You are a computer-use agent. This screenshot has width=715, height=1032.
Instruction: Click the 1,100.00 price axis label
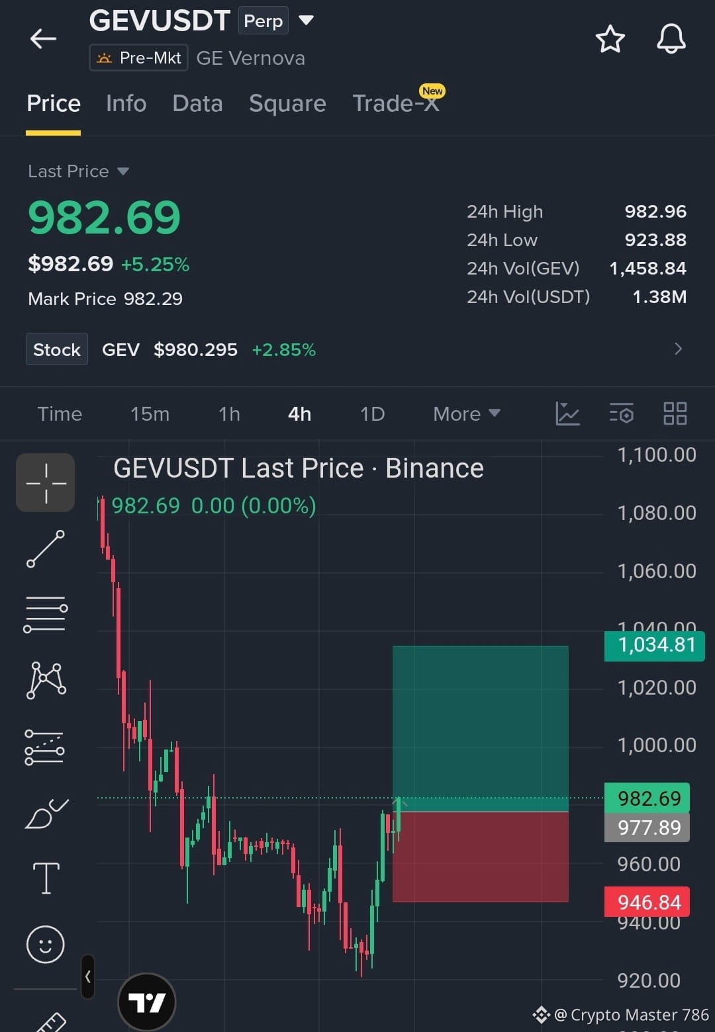click(x=657, y=455)
